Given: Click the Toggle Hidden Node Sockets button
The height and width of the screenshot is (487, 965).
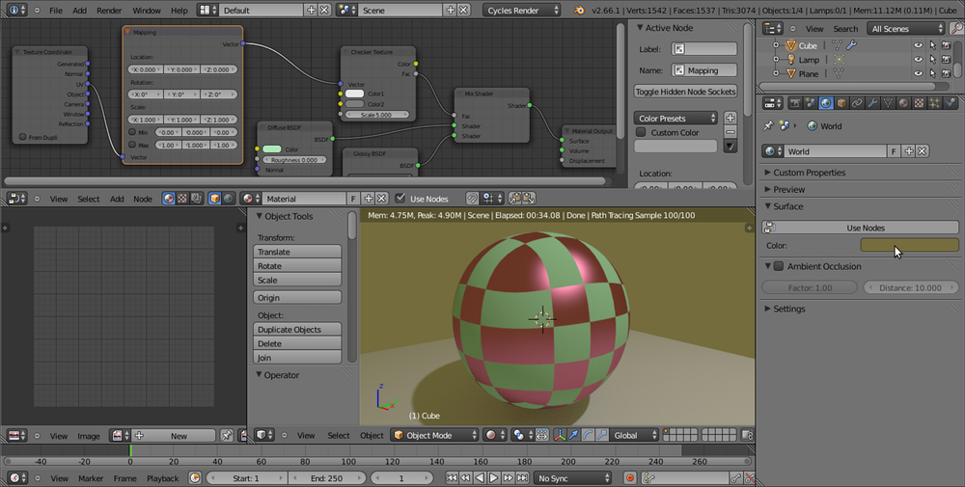Looking at the screenshot, I should click(685, 92).
